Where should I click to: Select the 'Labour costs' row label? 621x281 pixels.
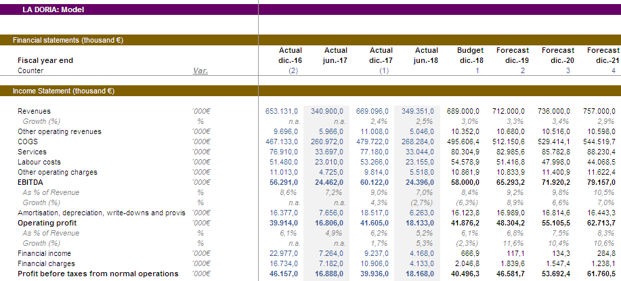point(39,162)
